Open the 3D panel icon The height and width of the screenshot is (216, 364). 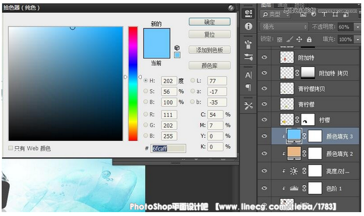coord(248,13)
